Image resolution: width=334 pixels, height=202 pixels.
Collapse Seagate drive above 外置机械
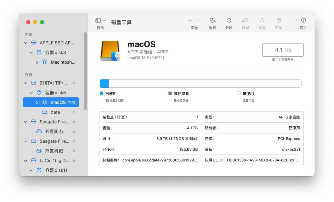pos(26,141)
